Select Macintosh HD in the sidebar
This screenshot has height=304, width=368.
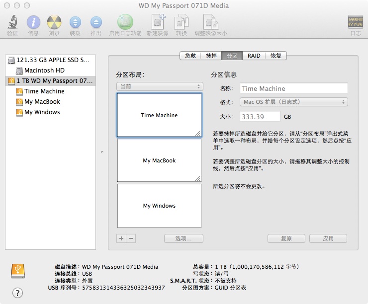(44, 71)
